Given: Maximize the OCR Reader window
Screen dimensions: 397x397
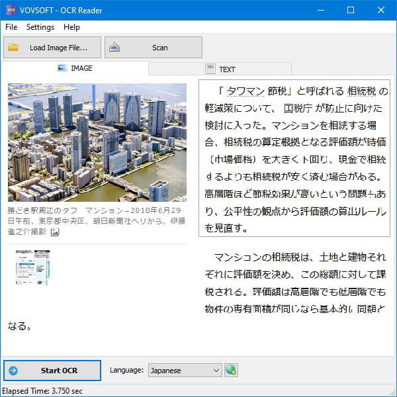Looking at the screenshot, I should [351, 10].
